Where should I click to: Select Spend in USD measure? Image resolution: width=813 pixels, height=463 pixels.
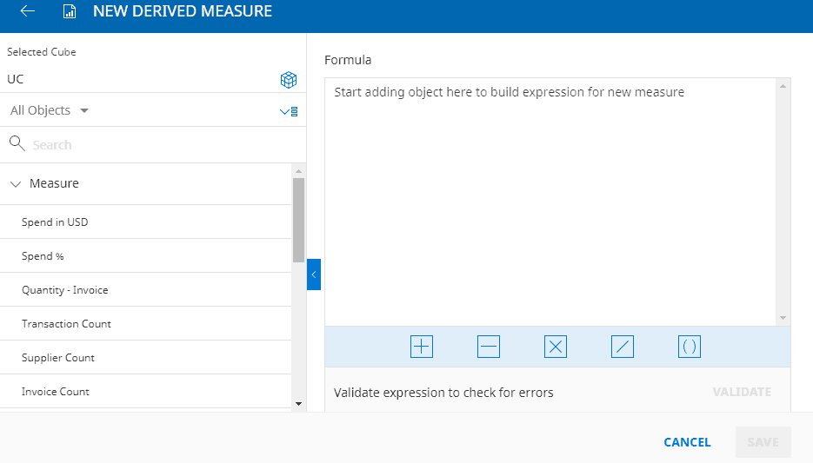[55, 222]
